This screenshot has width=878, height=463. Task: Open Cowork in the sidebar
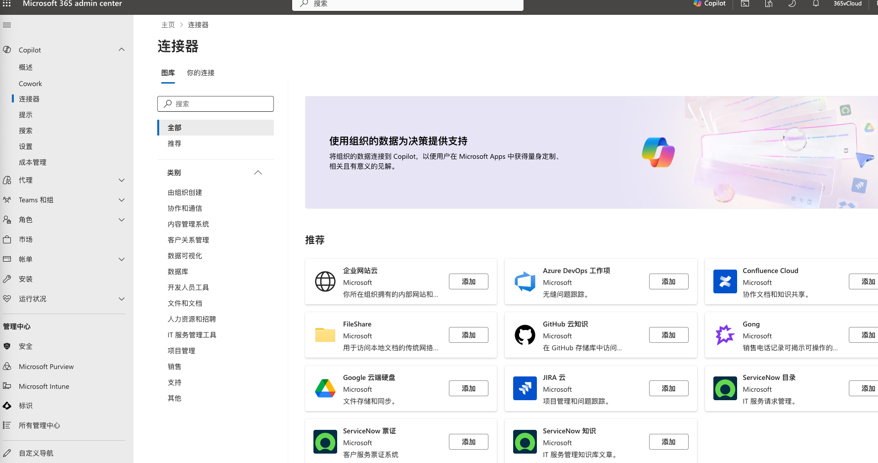pyautogui.click(x=30, y=84)
